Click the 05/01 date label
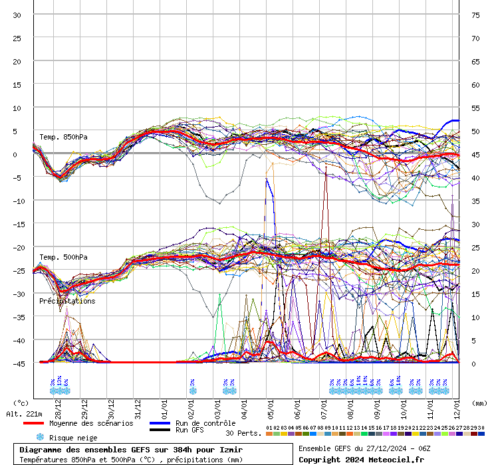 (x=271, y=409)
